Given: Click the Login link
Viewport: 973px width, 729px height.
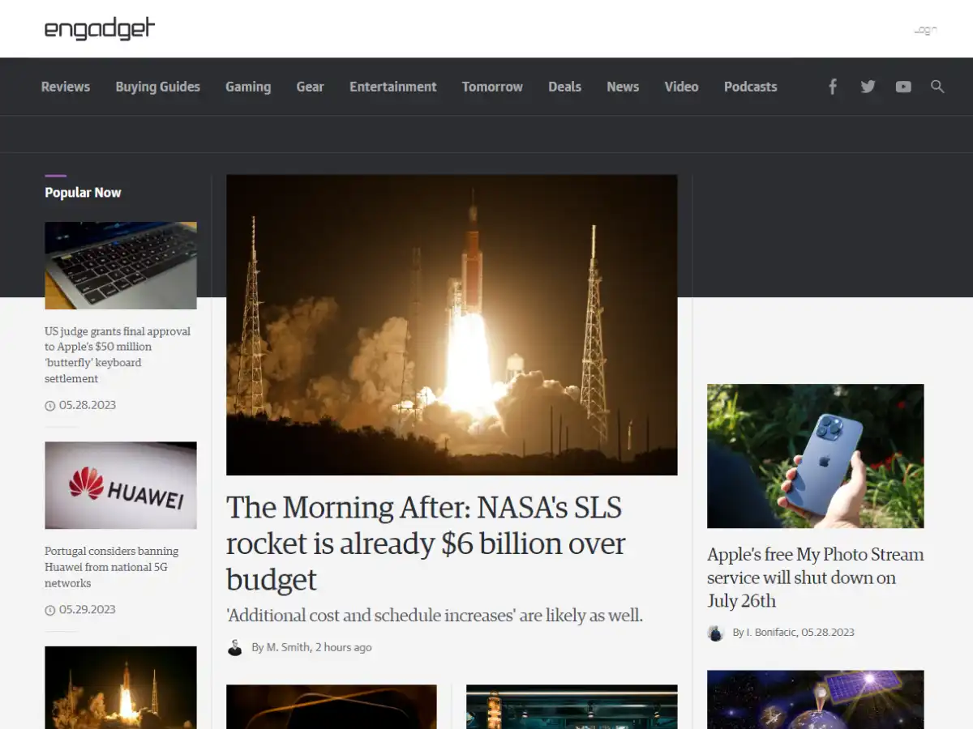Looking at the screenshot, I should (925, 30).
